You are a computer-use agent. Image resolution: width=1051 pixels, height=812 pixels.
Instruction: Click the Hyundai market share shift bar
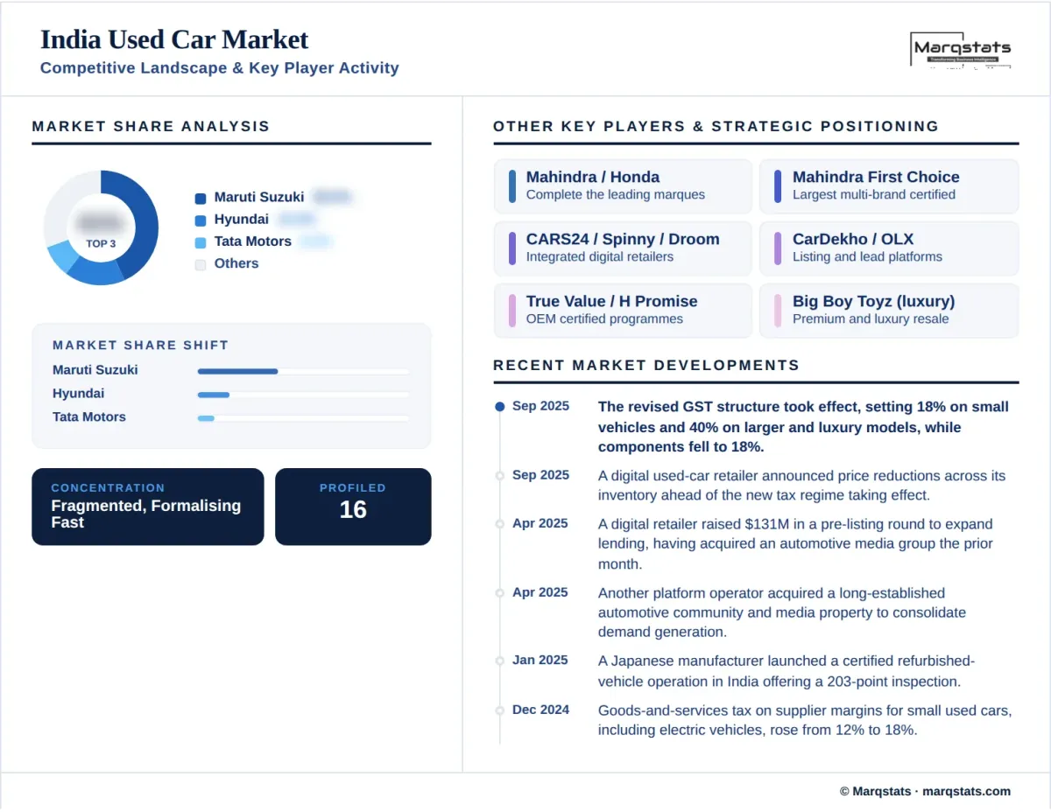[303, 395]
